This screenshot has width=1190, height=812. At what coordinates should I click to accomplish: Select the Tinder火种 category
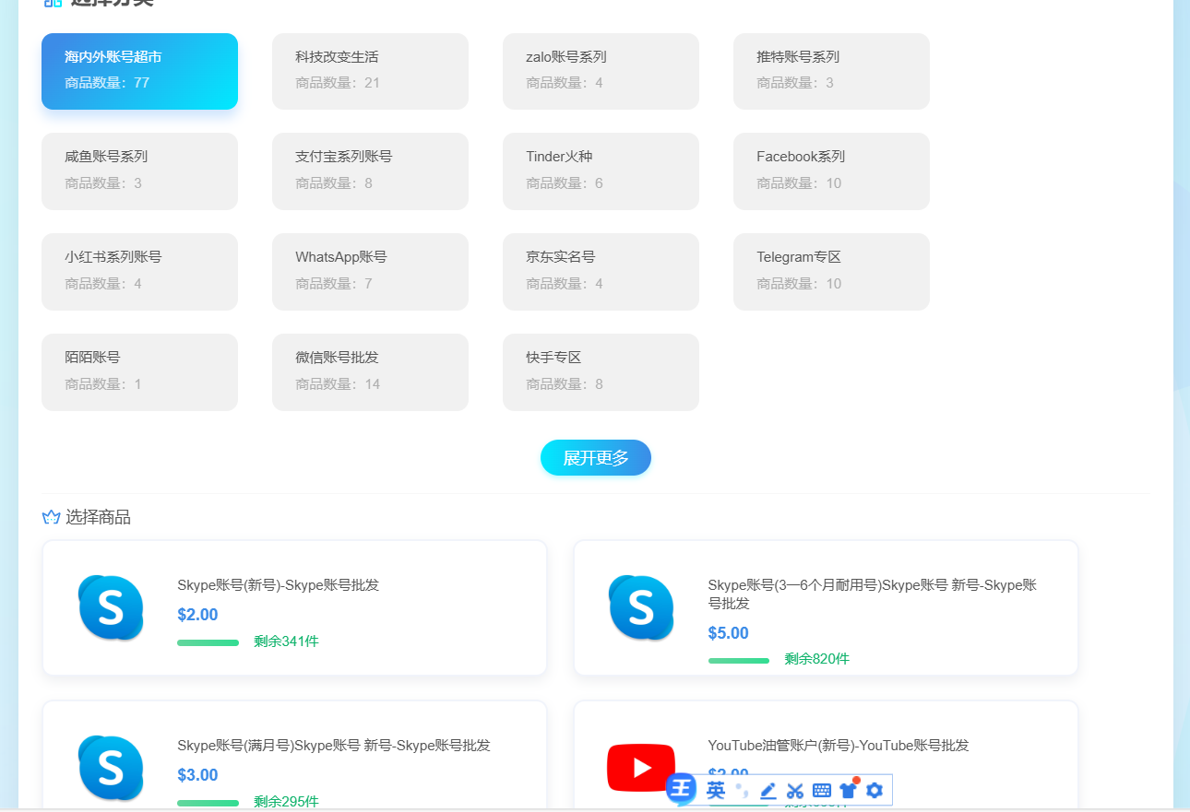[x=601, y=171]
